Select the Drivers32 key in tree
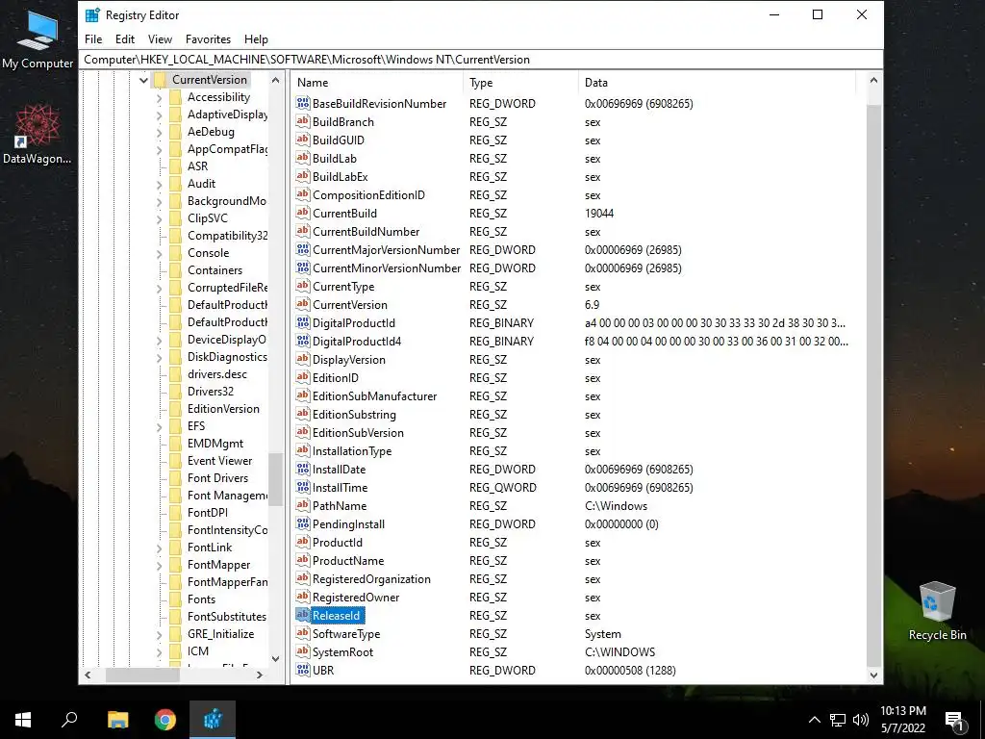This screenshot has width=985, height=739. coord(211,392)
